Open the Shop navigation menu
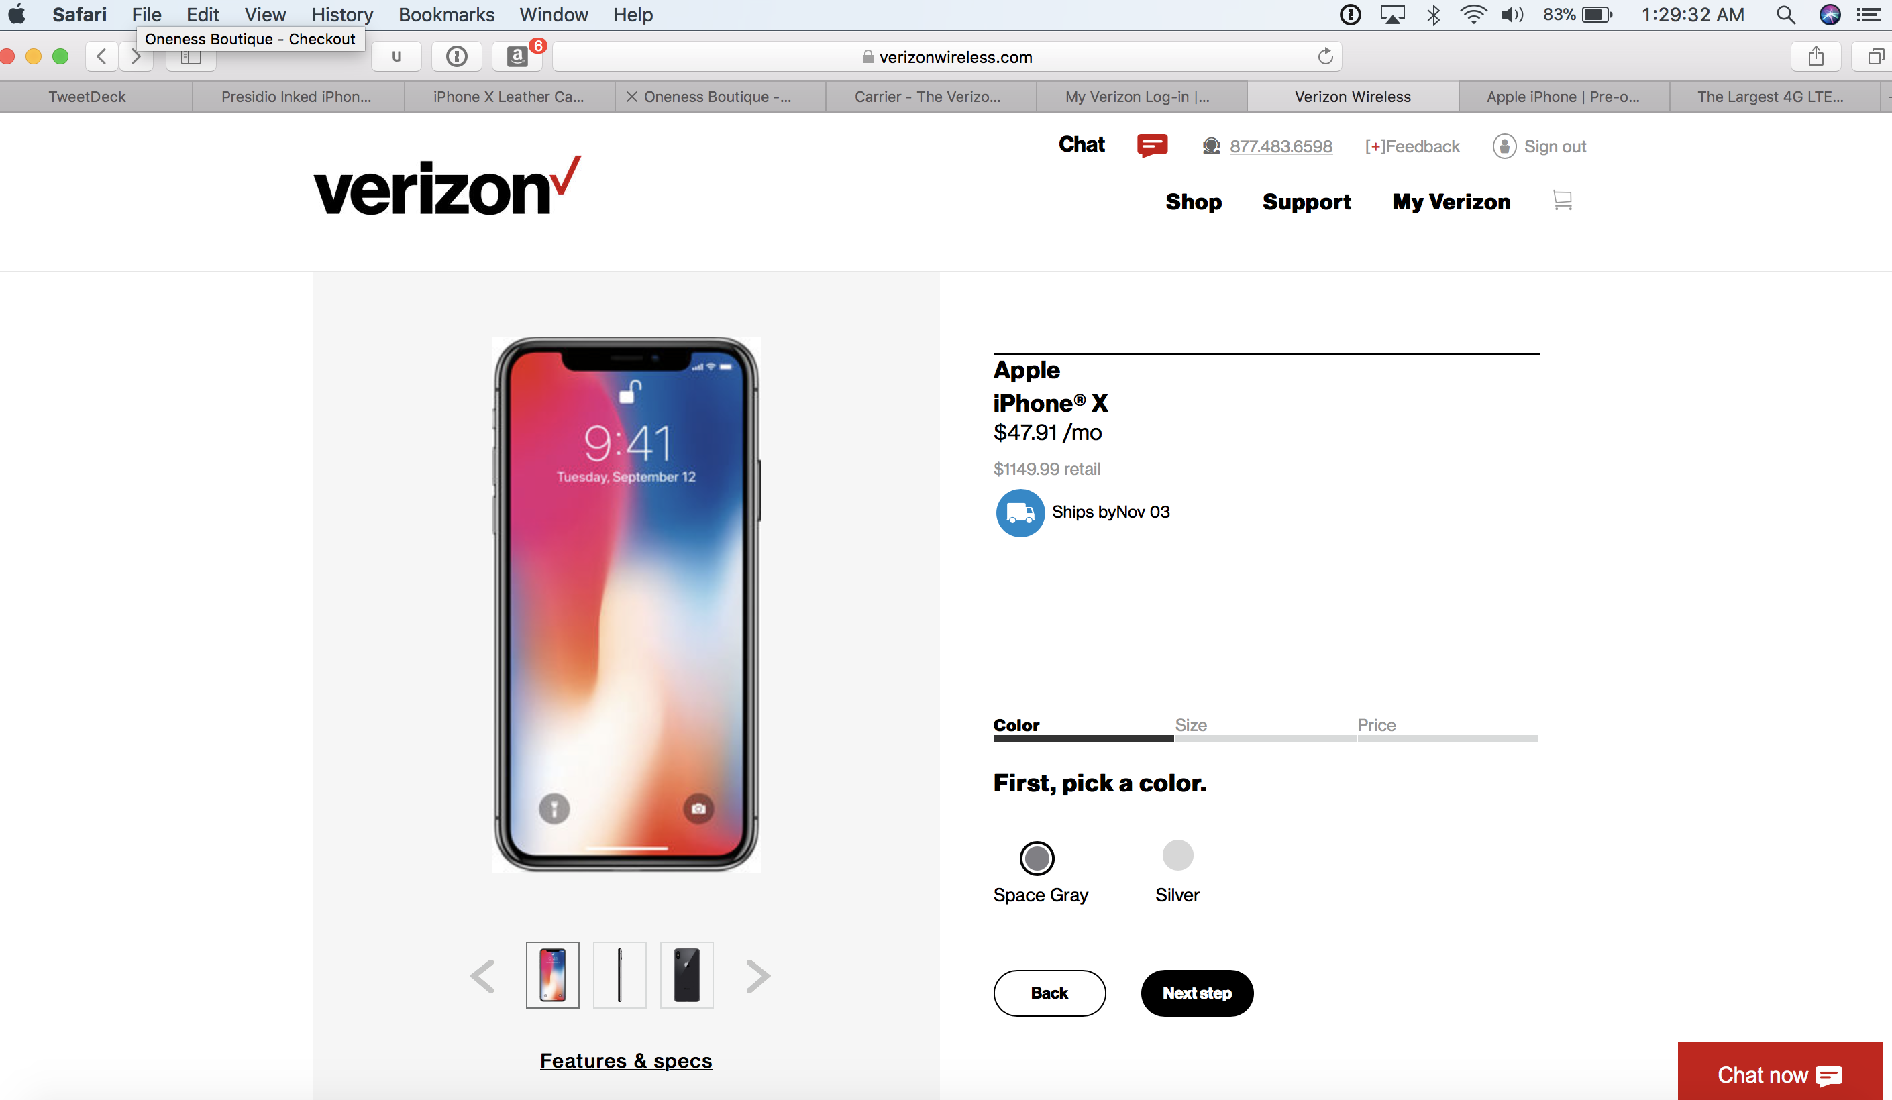This screenshot has width=1892, height=1100. [1193, 202]
